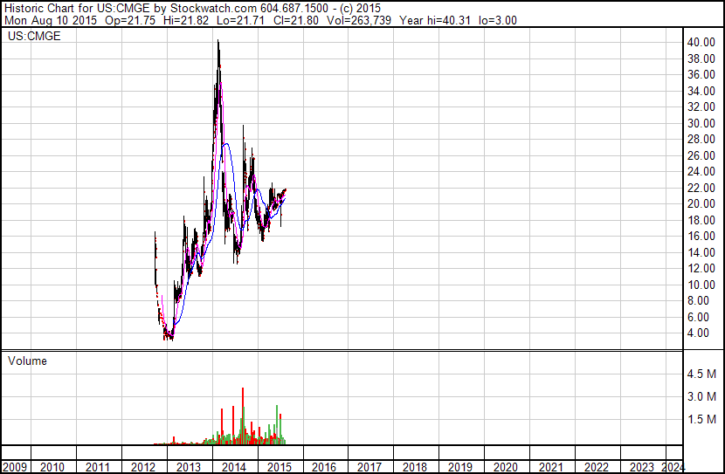Click the Year hi=40.31 value in header
725x474 pixels.
coord(435,20)
